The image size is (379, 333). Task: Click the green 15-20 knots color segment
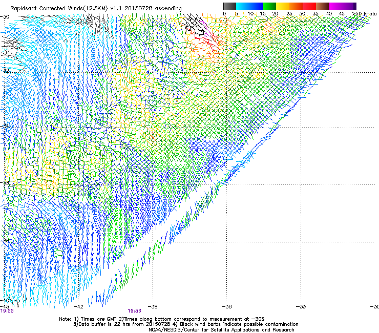pyautogui.click(x=269, y=6)
